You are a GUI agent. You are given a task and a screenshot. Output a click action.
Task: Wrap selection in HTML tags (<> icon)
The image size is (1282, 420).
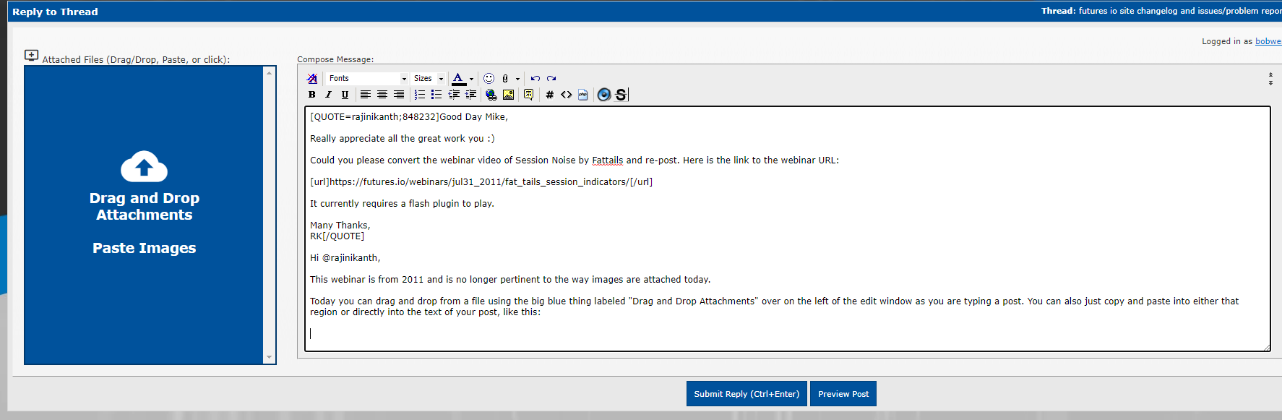pyautogui.click(x=567, y=95)
